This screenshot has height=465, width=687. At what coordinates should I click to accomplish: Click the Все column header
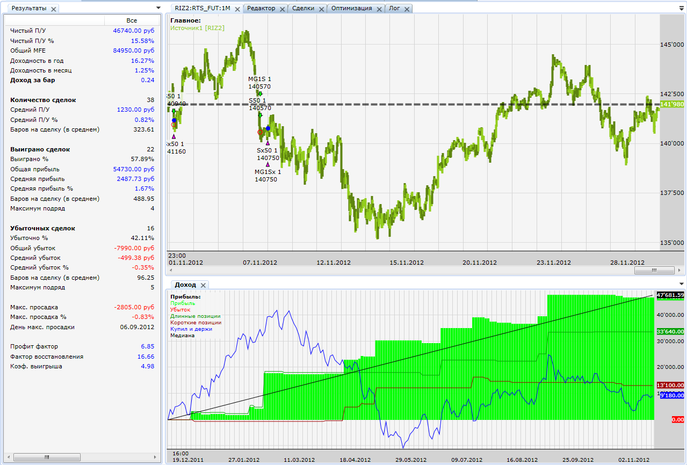[132, 20]
